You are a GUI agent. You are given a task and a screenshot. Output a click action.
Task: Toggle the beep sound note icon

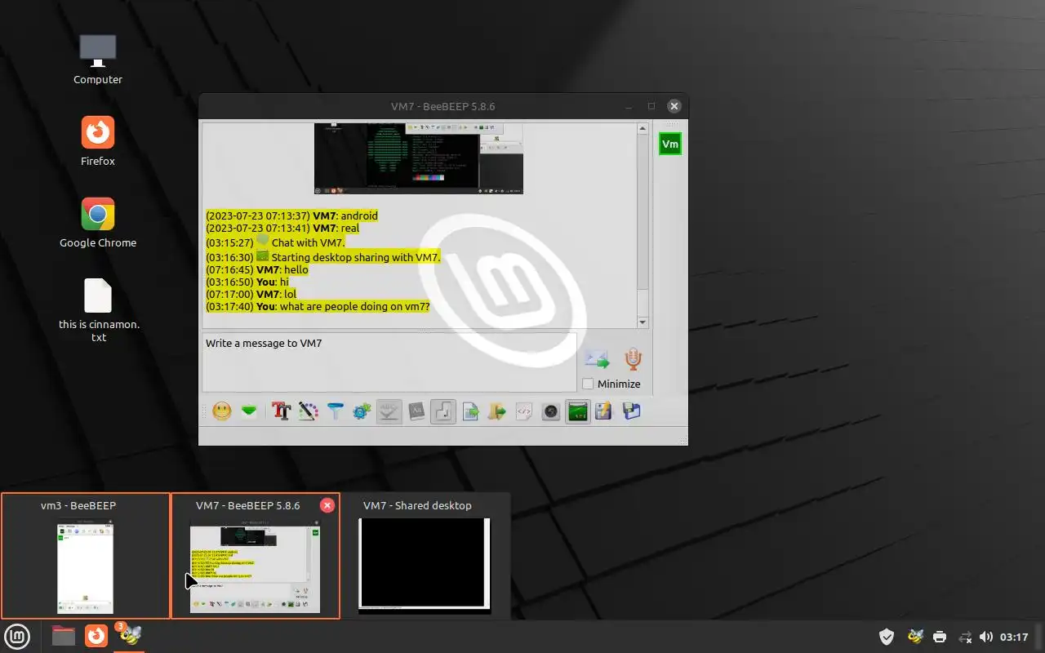pos(442,411)
